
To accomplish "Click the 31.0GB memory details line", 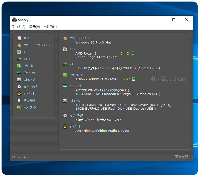I will coord(118,68).
